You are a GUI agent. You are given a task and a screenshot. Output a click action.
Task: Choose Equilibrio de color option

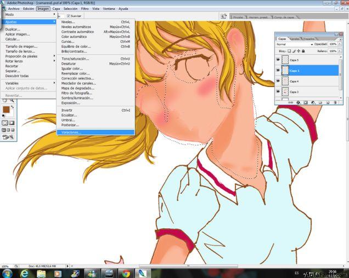(x=95, y=47)
